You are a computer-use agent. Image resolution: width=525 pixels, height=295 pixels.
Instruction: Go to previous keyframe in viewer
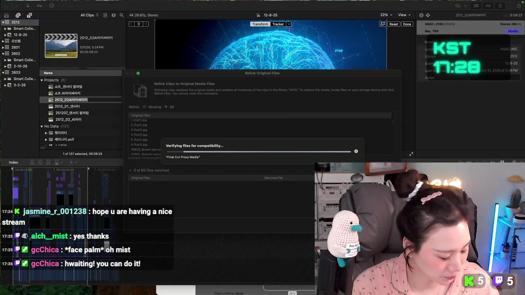132,24
